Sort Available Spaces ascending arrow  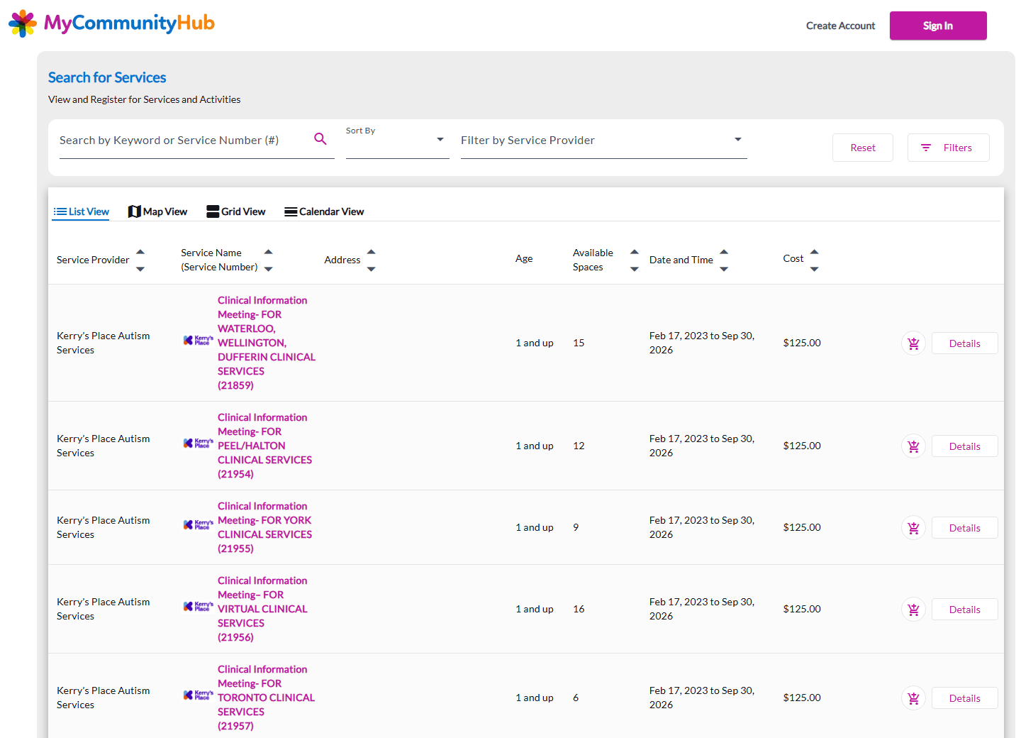(x=635, y=252)
